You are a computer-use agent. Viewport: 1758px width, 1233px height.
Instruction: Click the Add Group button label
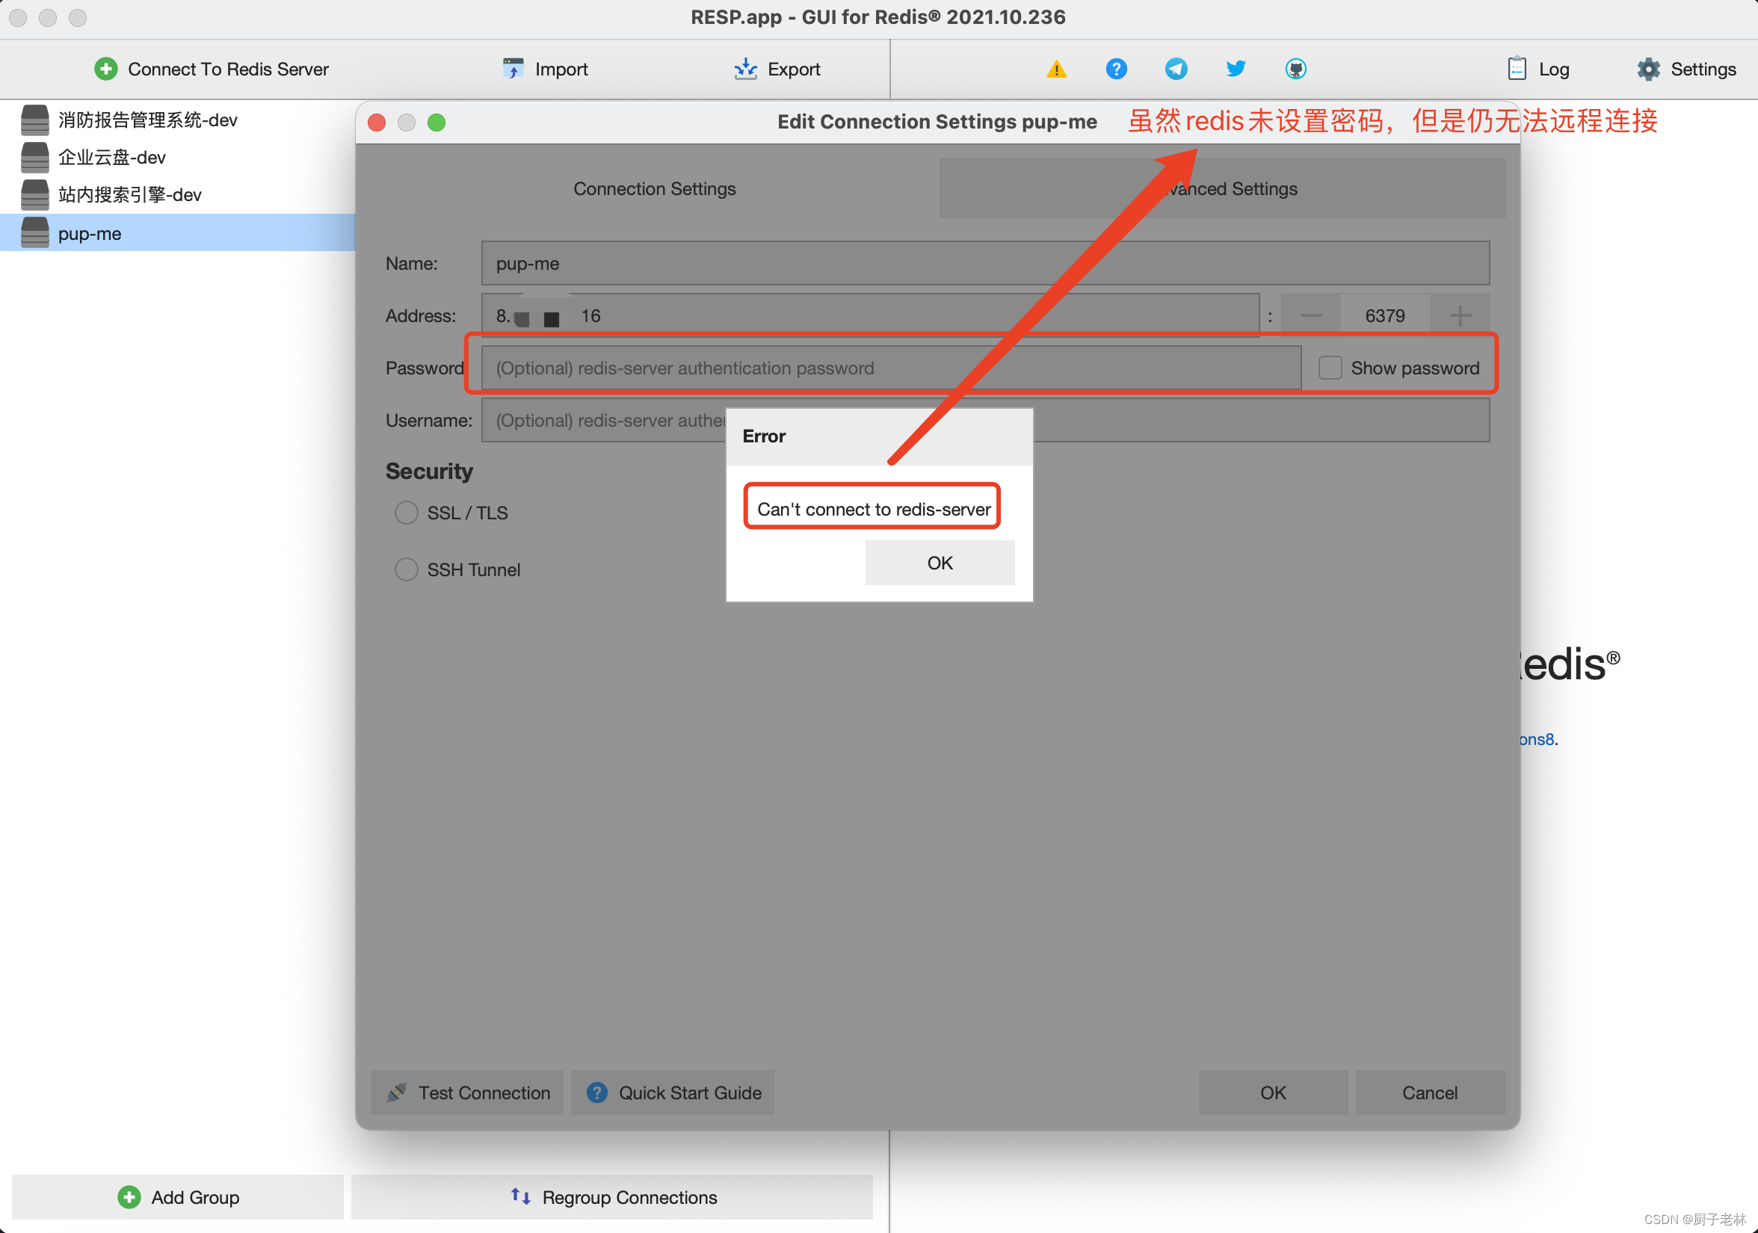click(x=195, y=1196)
